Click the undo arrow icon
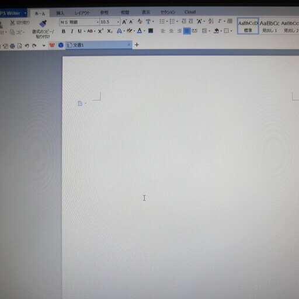The width and height of the screenshot is (299, 299). coord(27,46)
